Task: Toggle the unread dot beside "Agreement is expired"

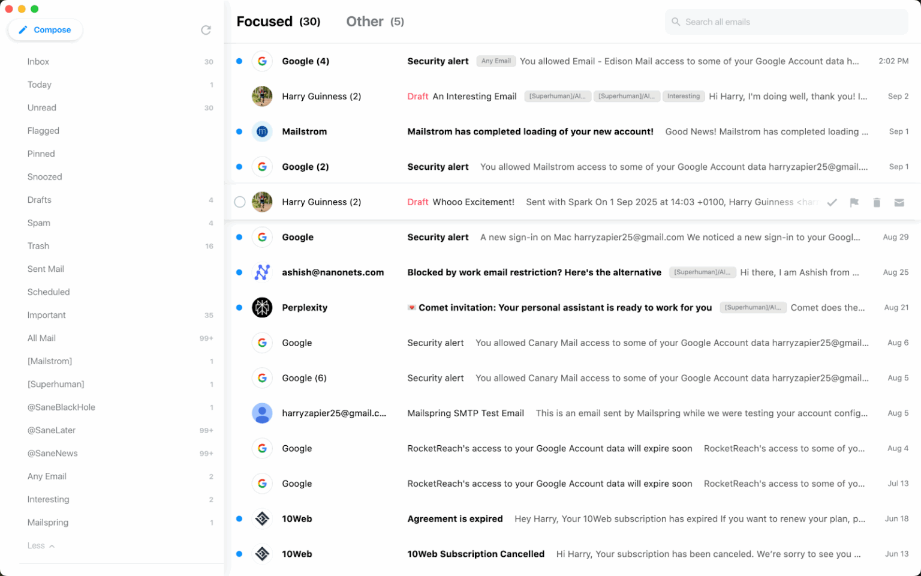Action: coord(239,518)
